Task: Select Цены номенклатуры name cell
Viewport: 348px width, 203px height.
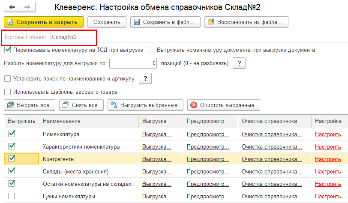Action: (x=89, y=196)
